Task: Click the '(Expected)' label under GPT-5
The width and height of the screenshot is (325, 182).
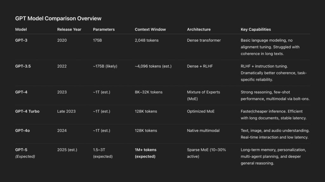Action: point(25,156)
